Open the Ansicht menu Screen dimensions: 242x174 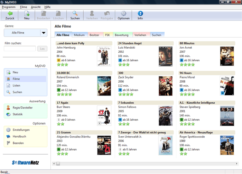tap(36, 7)
